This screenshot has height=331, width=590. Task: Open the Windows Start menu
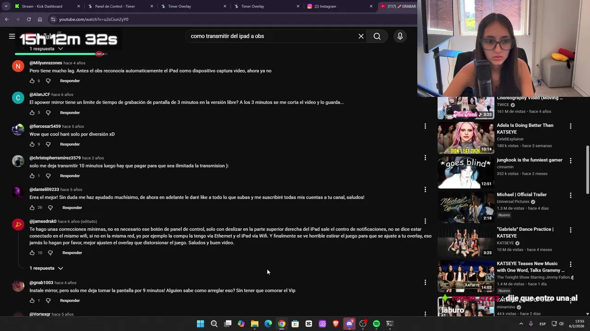pos(201,324)
